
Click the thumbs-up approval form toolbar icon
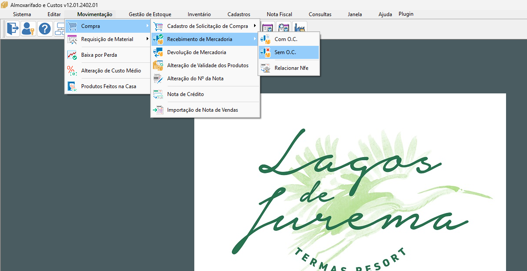[284, 27]
